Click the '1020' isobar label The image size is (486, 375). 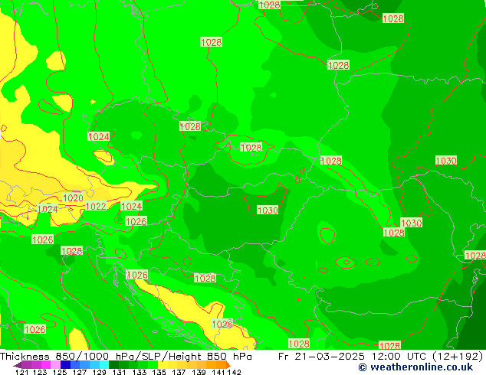click(x=73, y=197)
